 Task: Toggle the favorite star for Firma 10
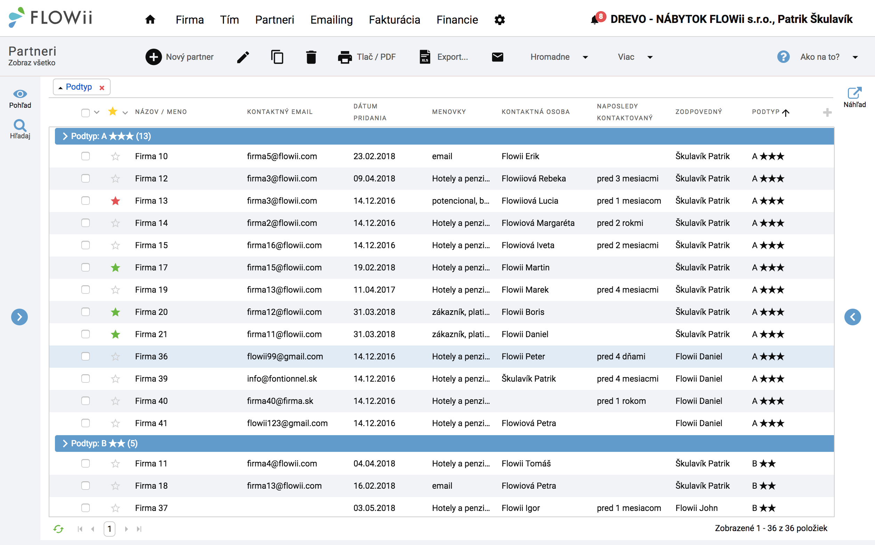point(115,156)
